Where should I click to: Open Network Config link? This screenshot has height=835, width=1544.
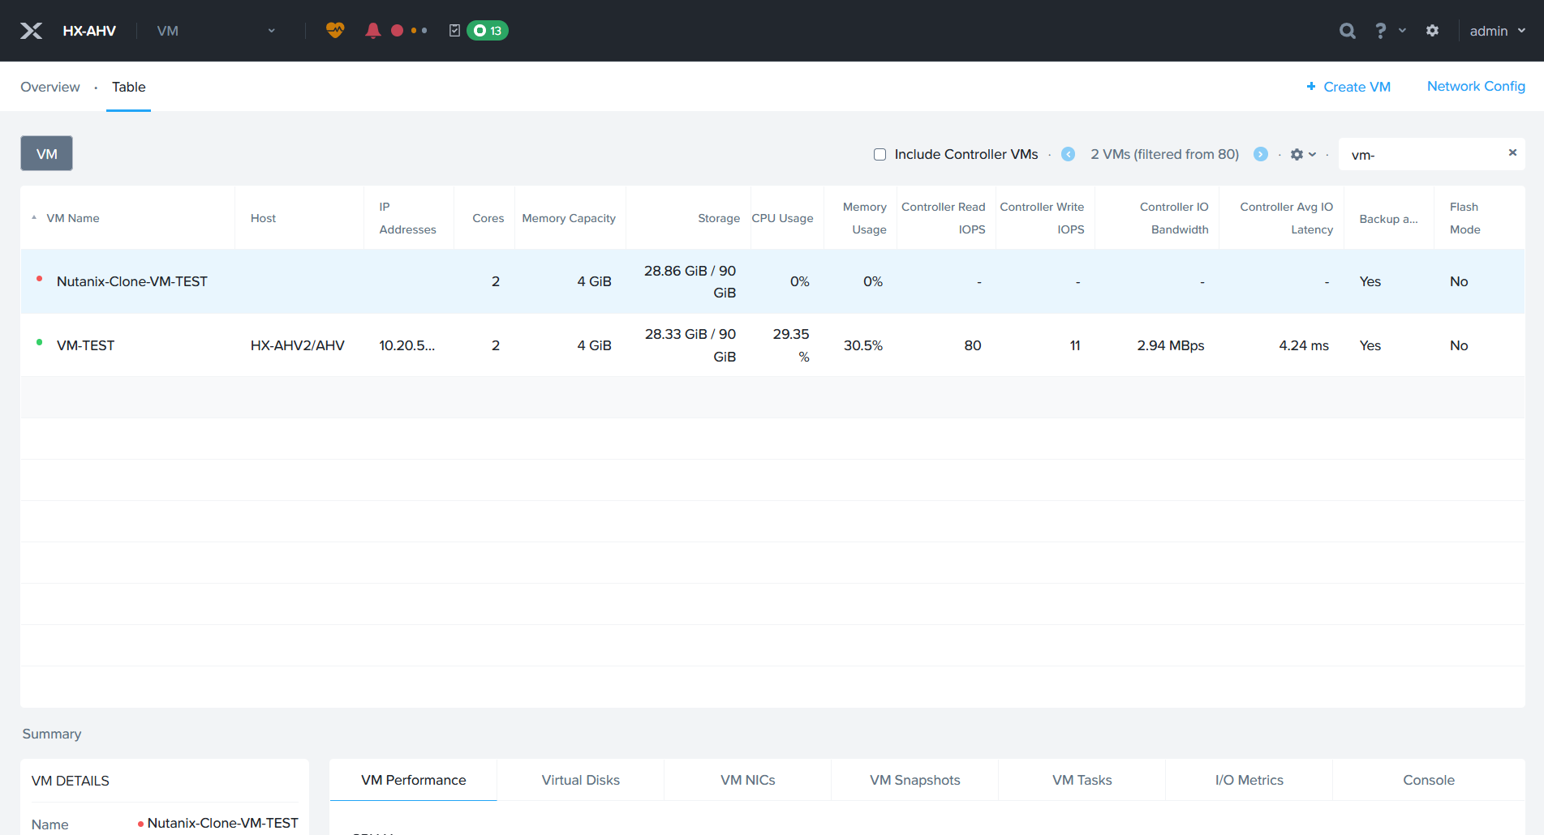(x=1475, y=86)
